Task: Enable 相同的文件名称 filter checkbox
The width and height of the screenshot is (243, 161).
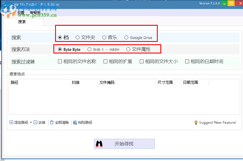Action: click(x=60, y=62)
